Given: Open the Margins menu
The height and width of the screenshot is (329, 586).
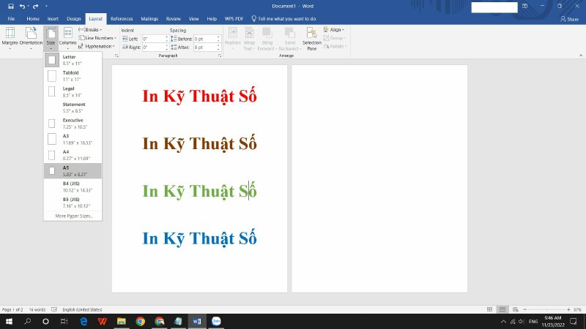Looking at the screenshot, I should coord(10,39).
